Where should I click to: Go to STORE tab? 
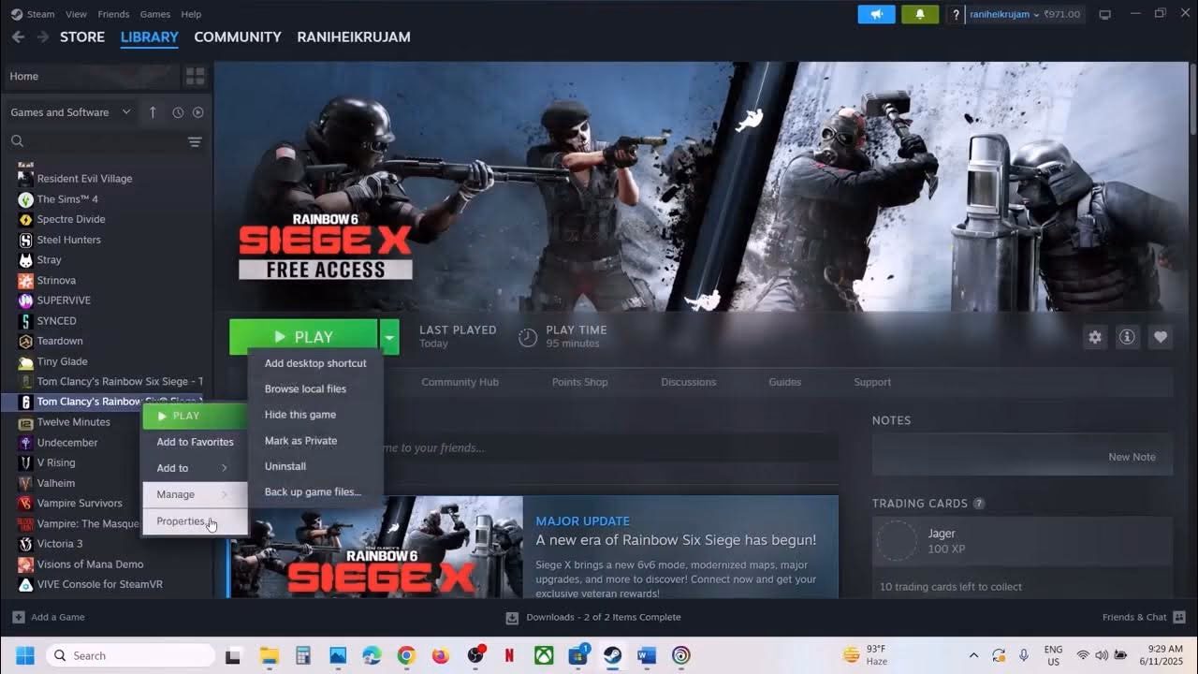pos(82,37)
